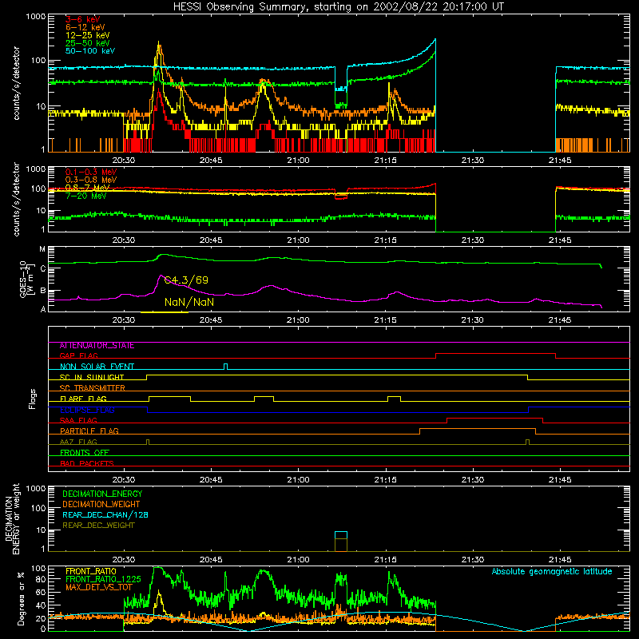639x639 pixels.
Task: Select the SAA_FLAG label
Action: 78,420
